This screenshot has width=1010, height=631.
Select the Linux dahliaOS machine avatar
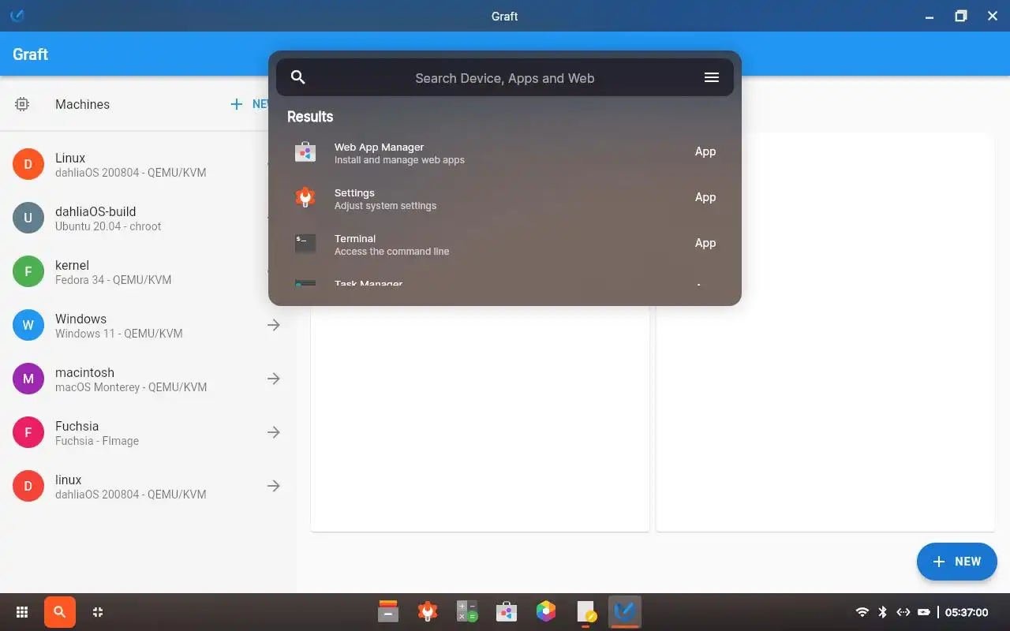(x=28, y=164)
